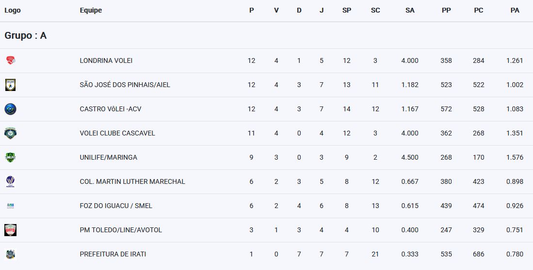Click PREFEITURA DE IRATI team name
This screenshot has width=533, height=270.
pyautogui.click(x=113, y=254)
